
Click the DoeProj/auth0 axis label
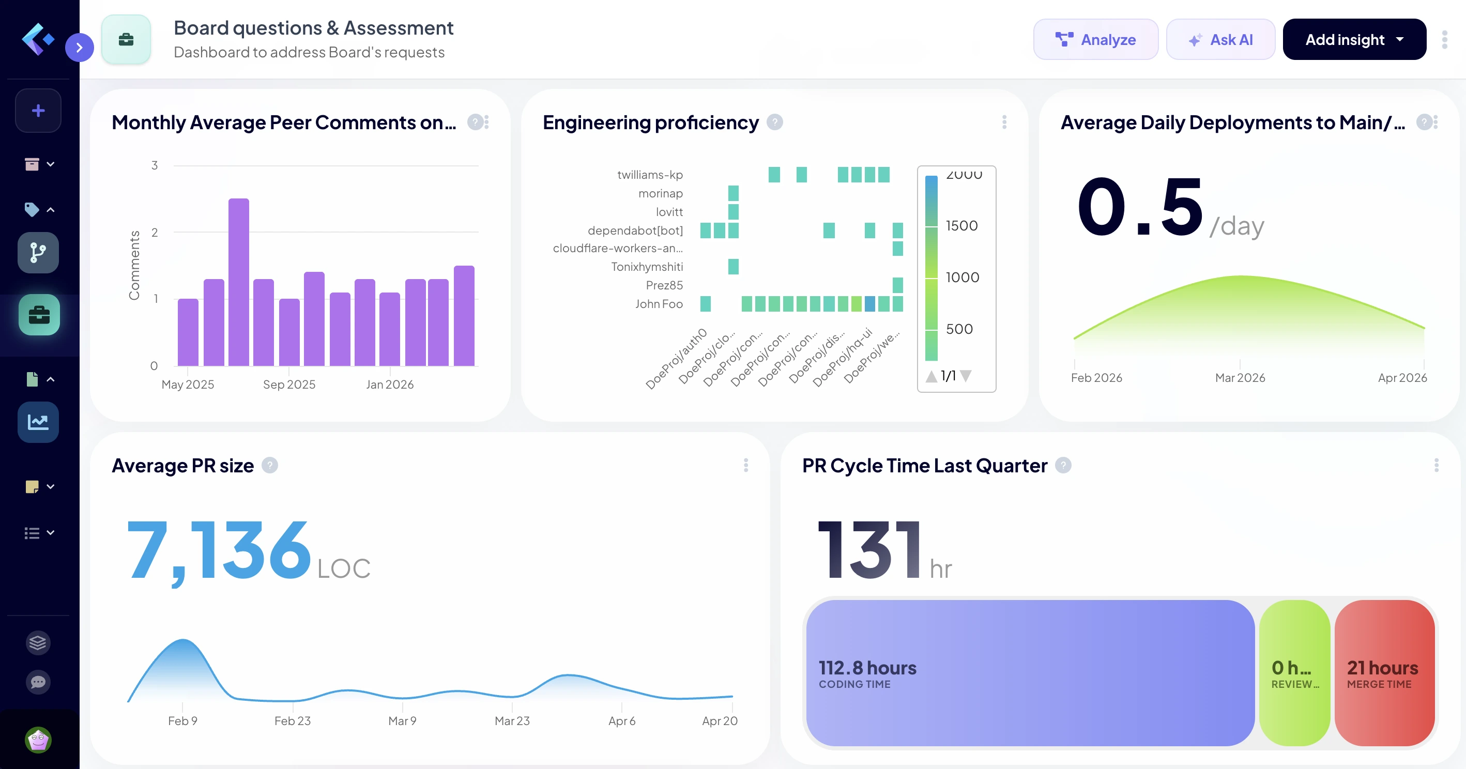(x=676, y=358)
